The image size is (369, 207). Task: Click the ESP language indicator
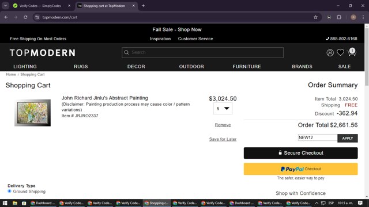click(x=331, y=203)
